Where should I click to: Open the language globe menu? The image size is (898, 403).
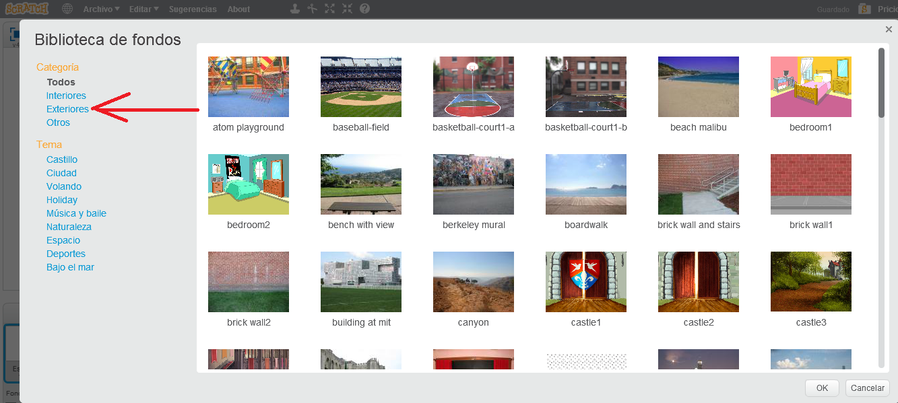(x=67, y=9)
